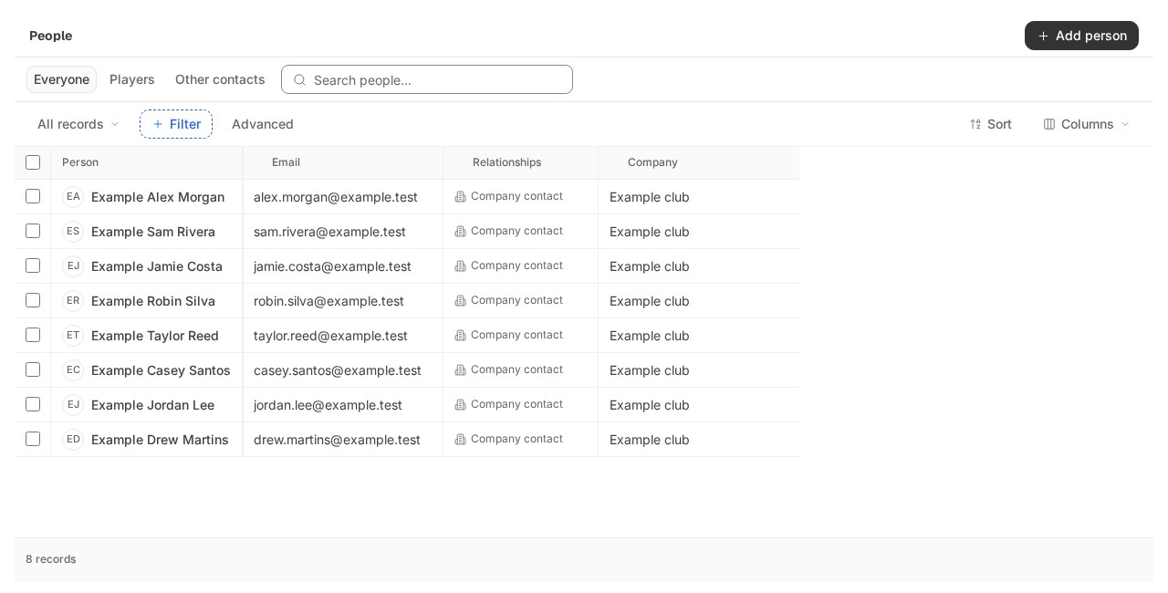Focus the Search people input field
Screen dimensions: 1168x593
(x=427, y=79)
